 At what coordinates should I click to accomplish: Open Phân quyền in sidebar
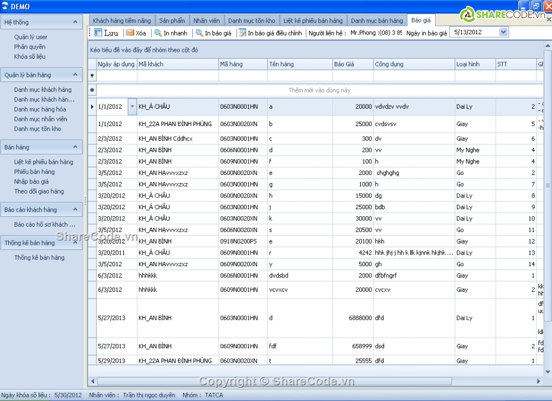(30, 46)
